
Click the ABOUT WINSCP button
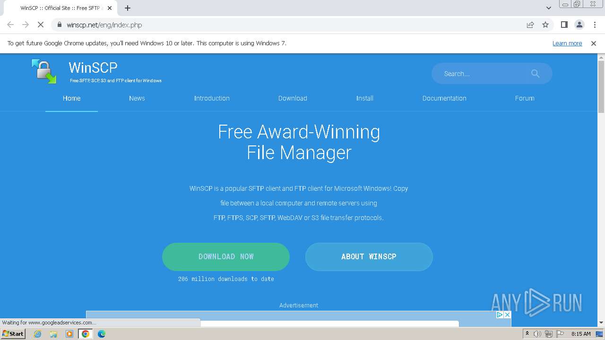[x=369, y=257]
